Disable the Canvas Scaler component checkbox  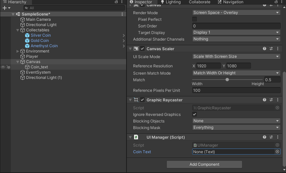[x=142, y=49]
